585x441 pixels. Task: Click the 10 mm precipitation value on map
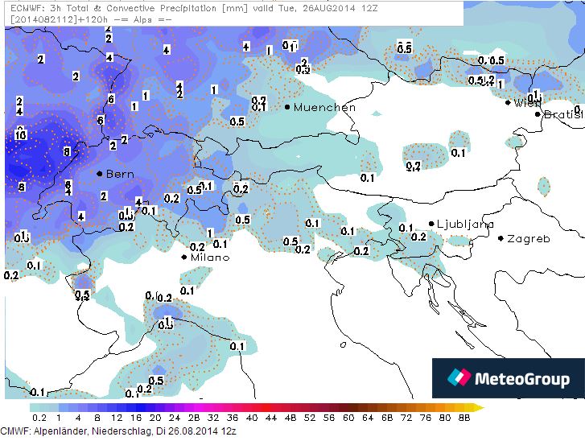(x=21, y=134)
